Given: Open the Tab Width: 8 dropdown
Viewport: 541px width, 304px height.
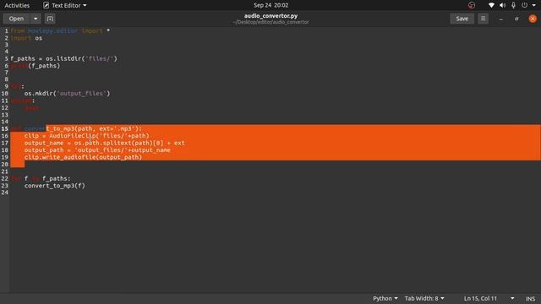Looking at the screenshot, I should (x=424, y=298).
